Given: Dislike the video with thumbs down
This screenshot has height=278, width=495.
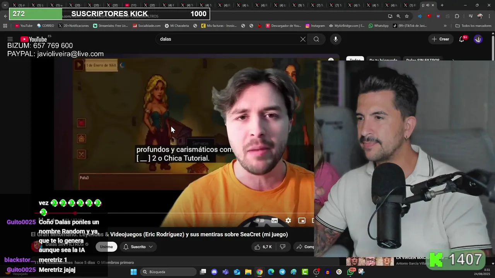Looking at the screenshot, I should coord(283,247).
